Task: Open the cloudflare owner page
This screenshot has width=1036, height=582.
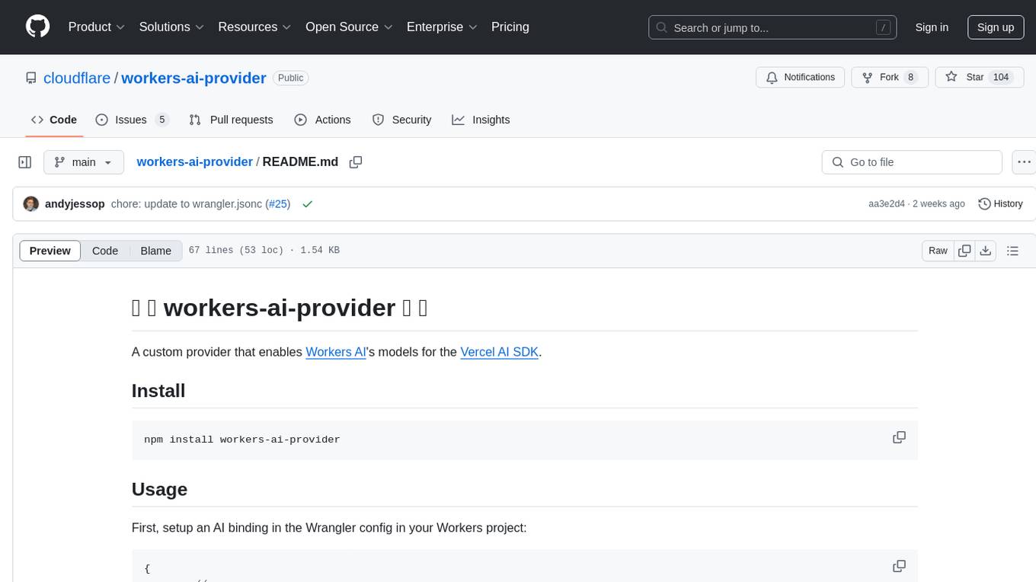Action: (77, 78)
